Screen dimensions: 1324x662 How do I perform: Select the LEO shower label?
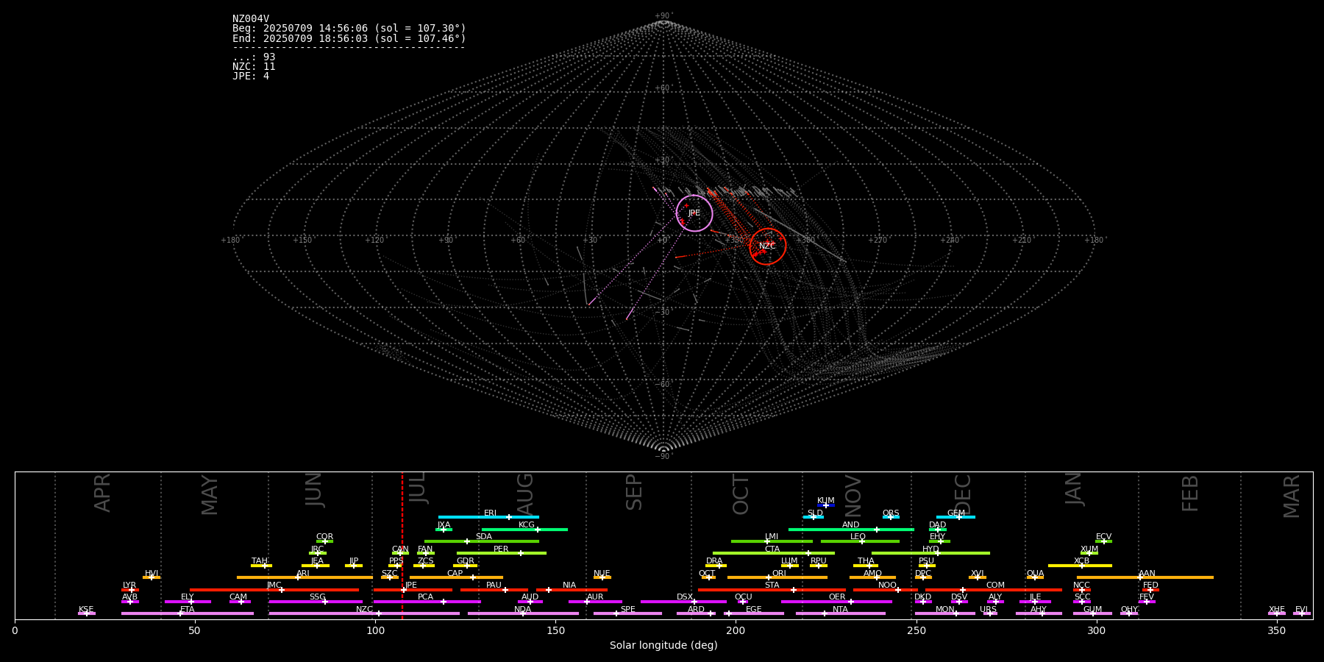[858, 537]
